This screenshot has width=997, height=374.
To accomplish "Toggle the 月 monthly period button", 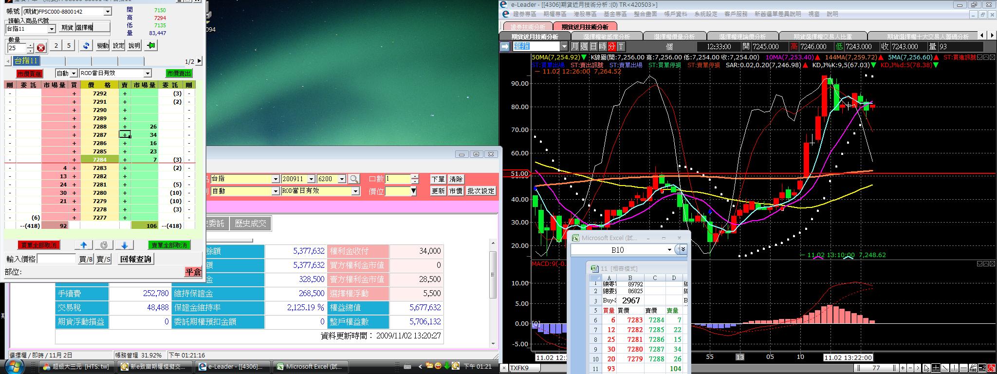I will (574, 47).
